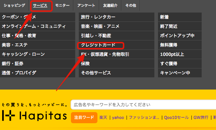This screenshot has height=130, width=216.
Task: Select オンラインゲーム・コミュニティ category
Action: 38,26
